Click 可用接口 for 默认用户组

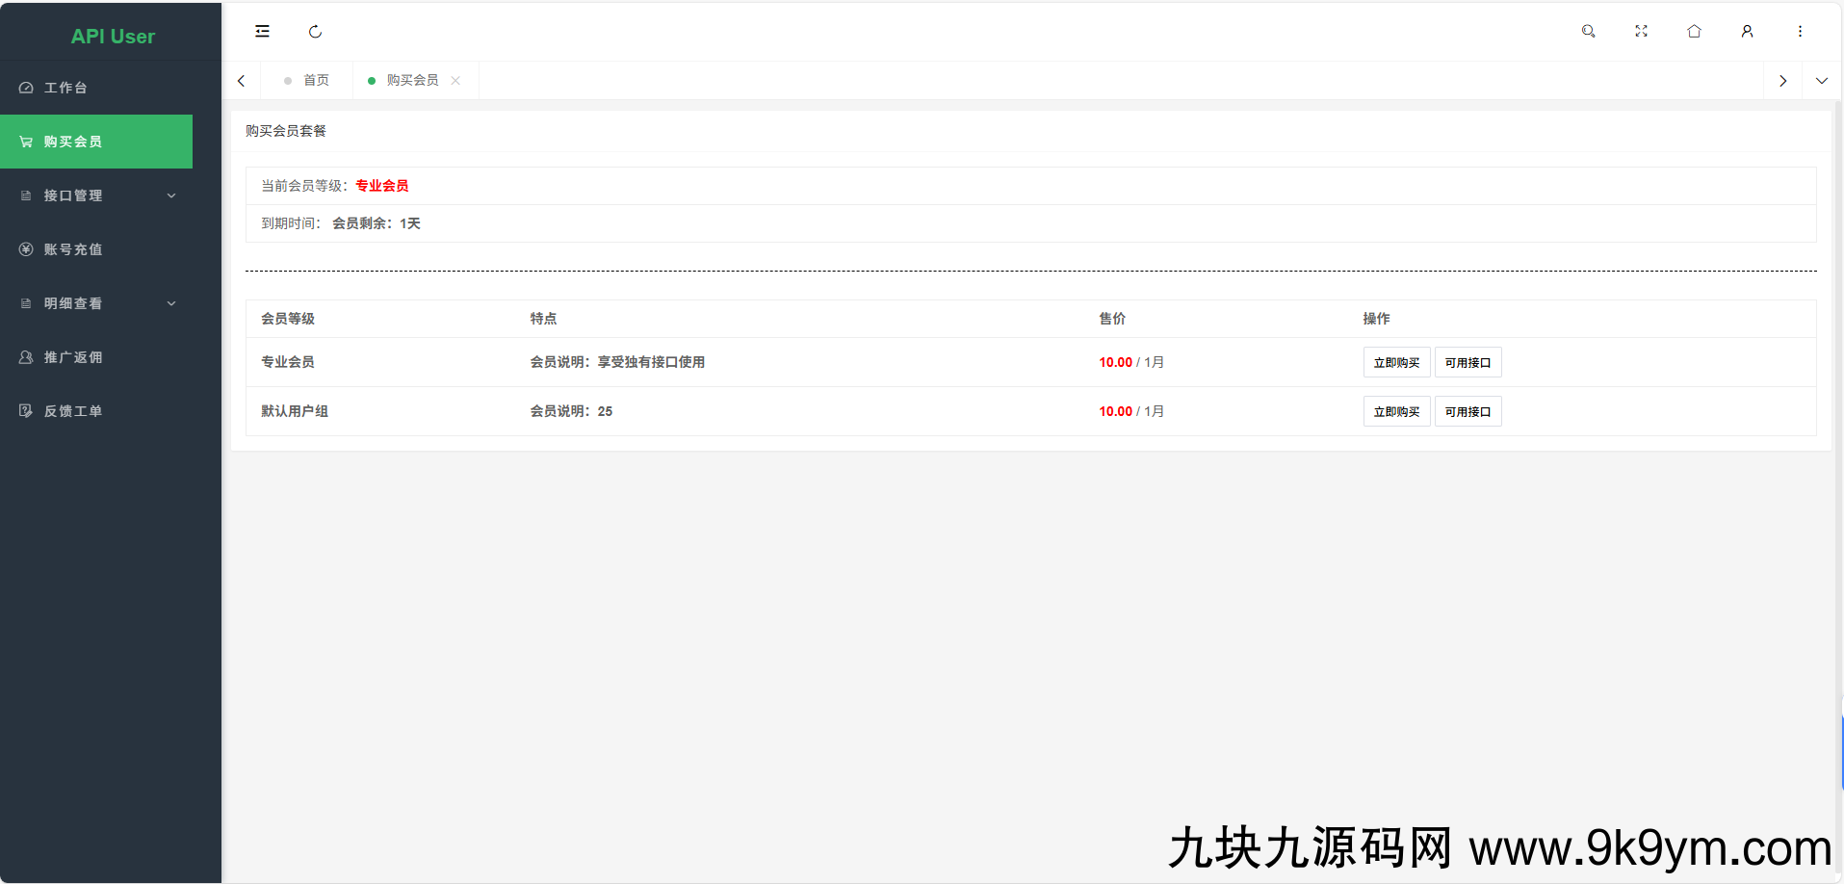point(1467,412)
